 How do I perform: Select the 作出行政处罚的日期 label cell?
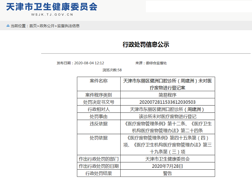tap(99, 166)
